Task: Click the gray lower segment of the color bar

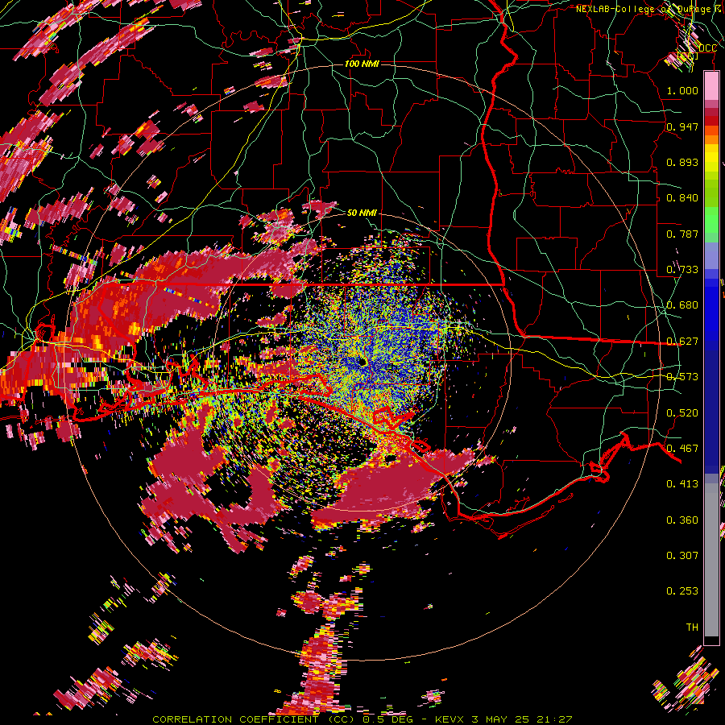Action: coord(711,560)
